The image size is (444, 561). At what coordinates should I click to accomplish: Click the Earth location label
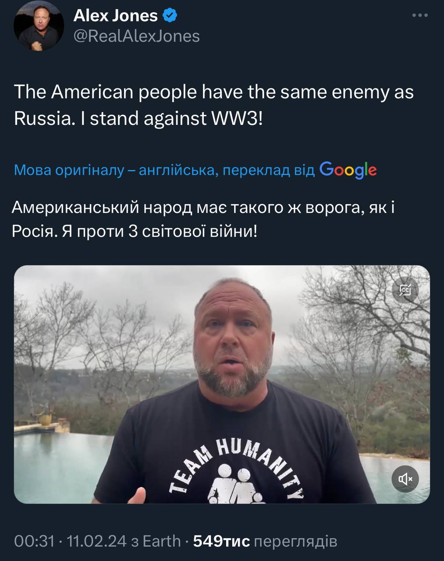tap(162, 541)
